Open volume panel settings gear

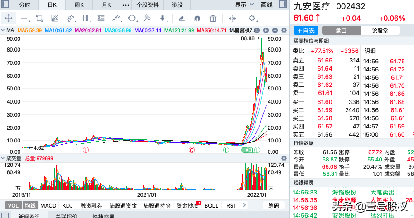pos(284,158)
